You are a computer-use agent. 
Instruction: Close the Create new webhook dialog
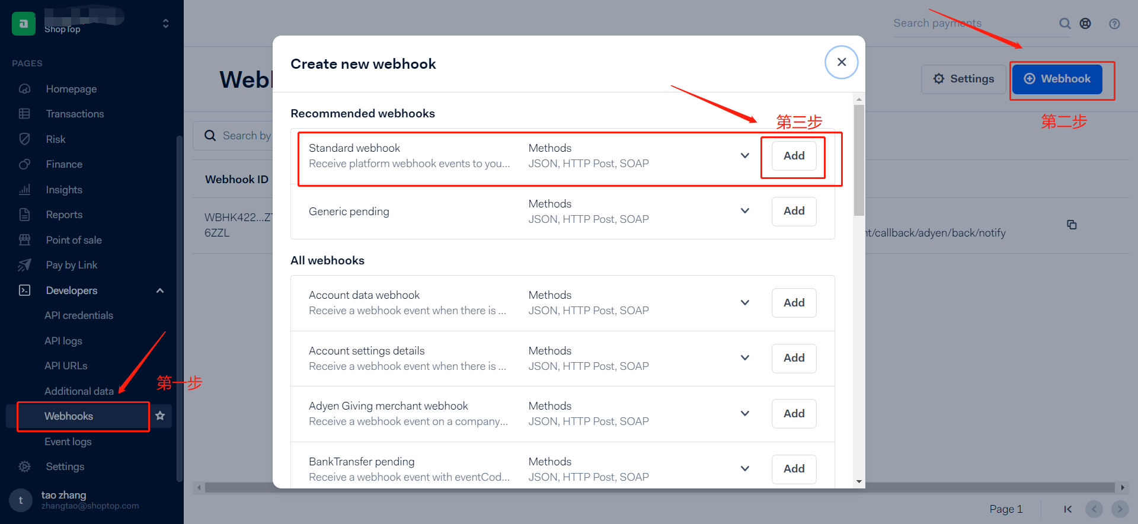click(x=842, y=62)
